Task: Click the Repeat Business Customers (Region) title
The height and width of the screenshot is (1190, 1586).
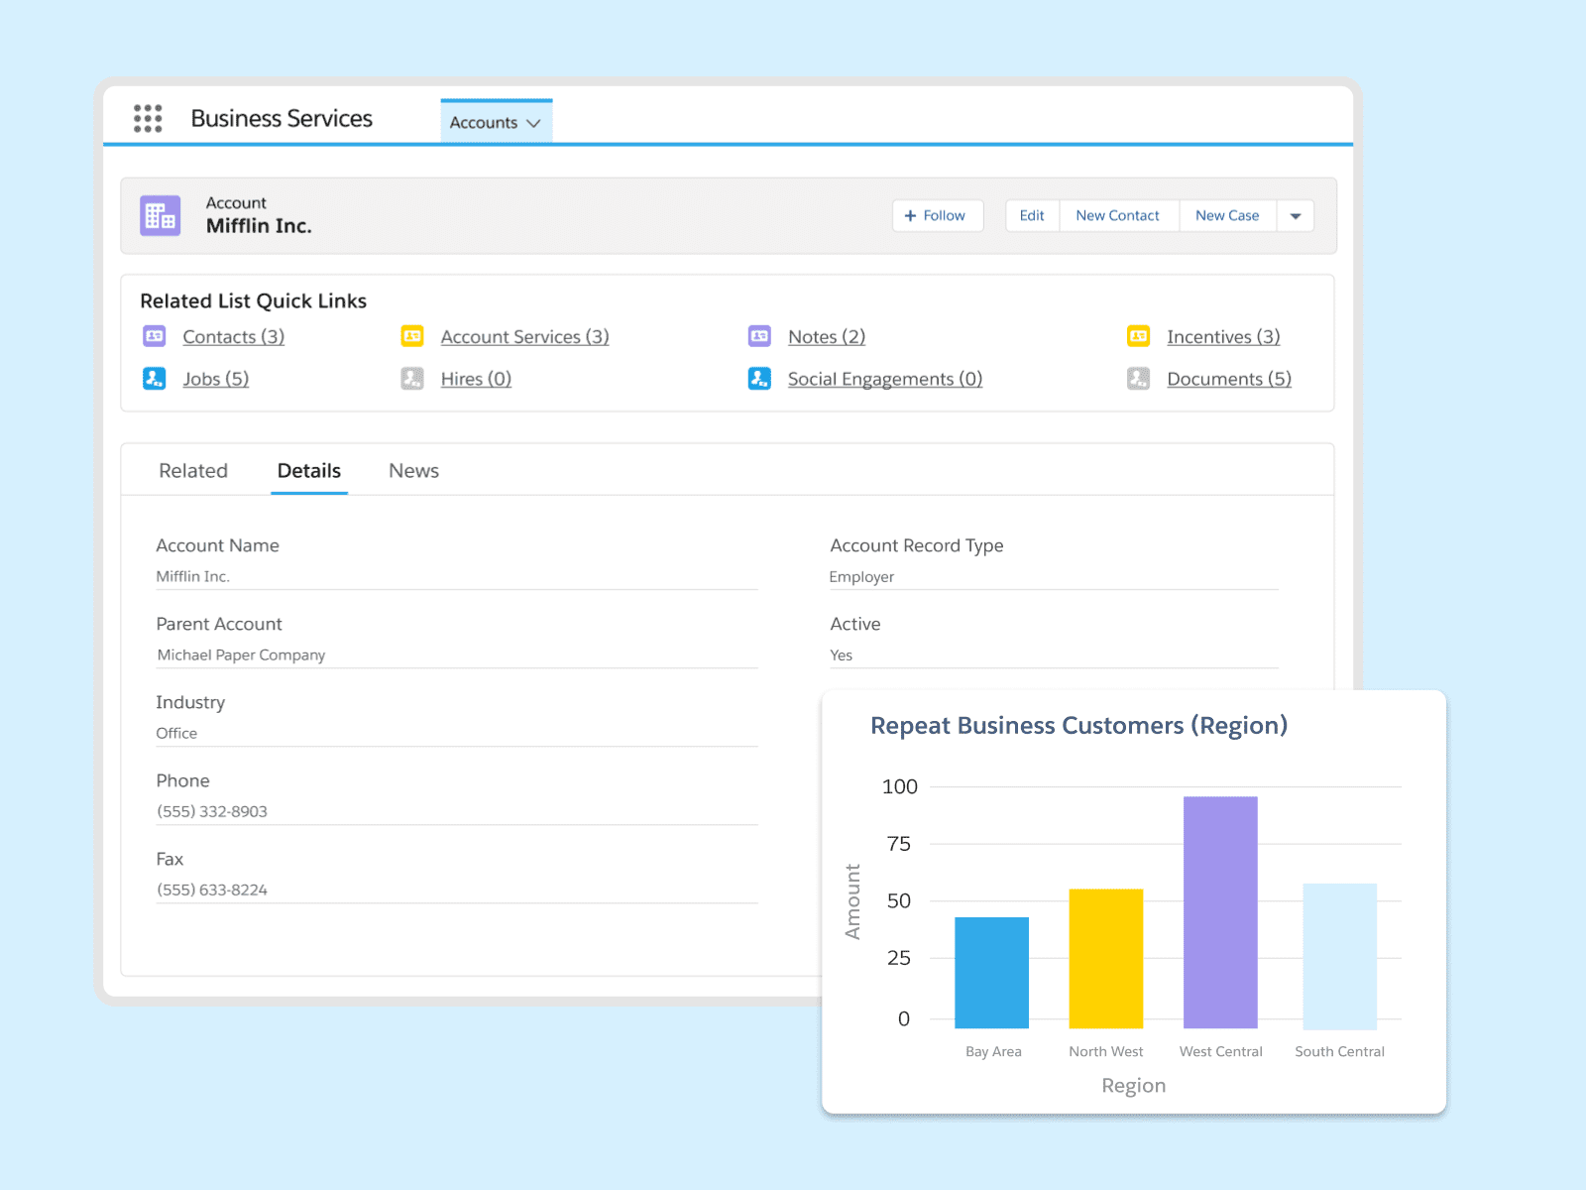Action: pyautogui.click(x=1078, y=725)
